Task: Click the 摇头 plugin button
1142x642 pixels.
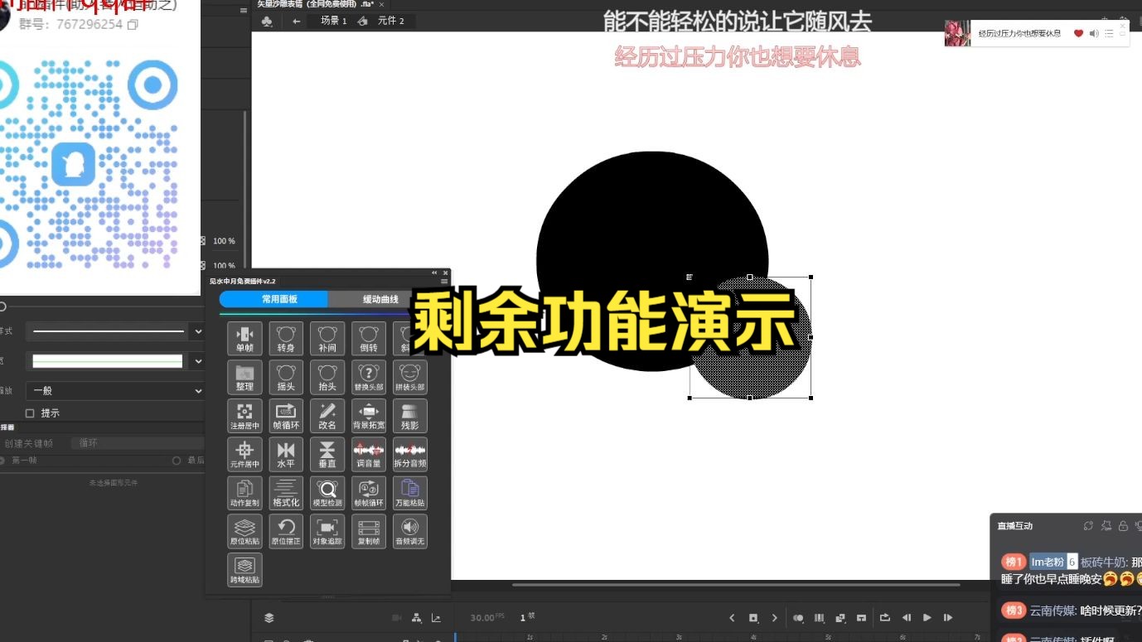Action: (286, 377)
